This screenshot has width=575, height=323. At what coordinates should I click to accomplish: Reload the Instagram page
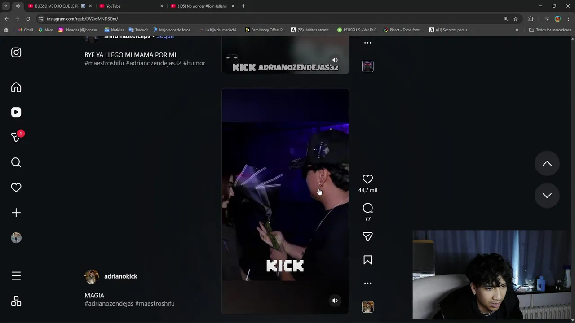click(28, 19)
